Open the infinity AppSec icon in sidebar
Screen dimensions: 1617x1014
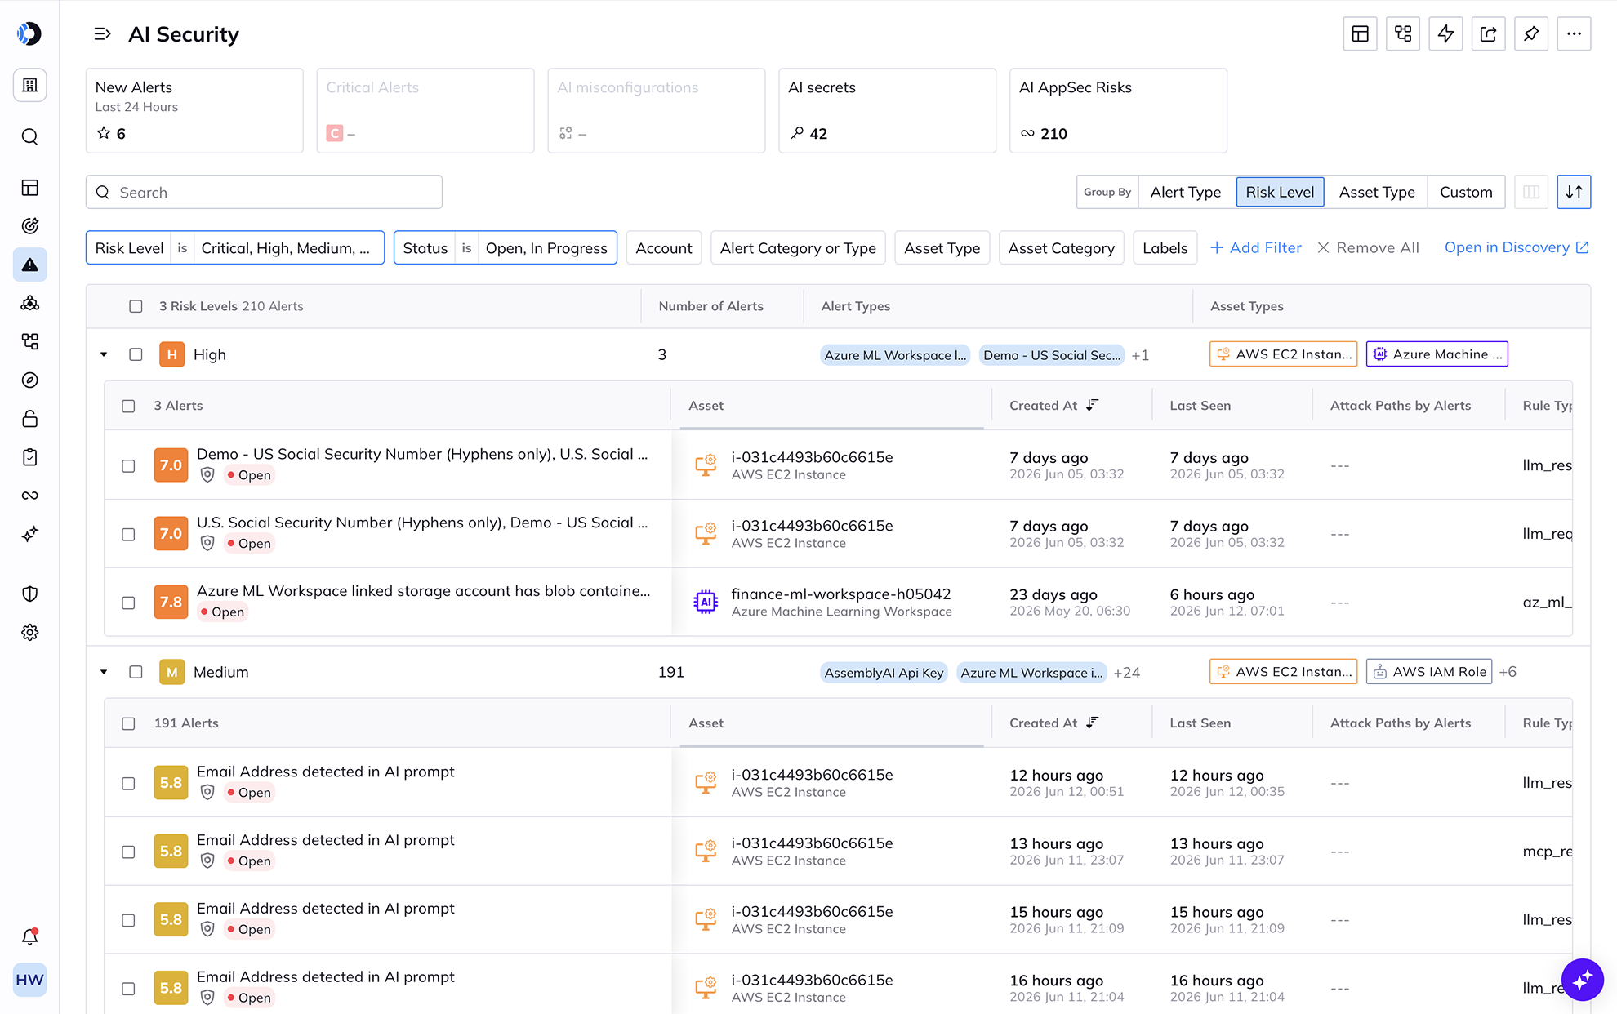pos(29,496)
